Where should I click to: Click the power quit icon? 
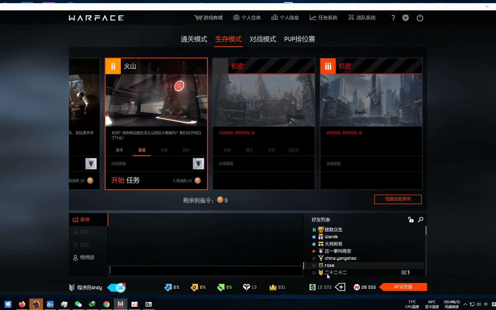point(420,18)
